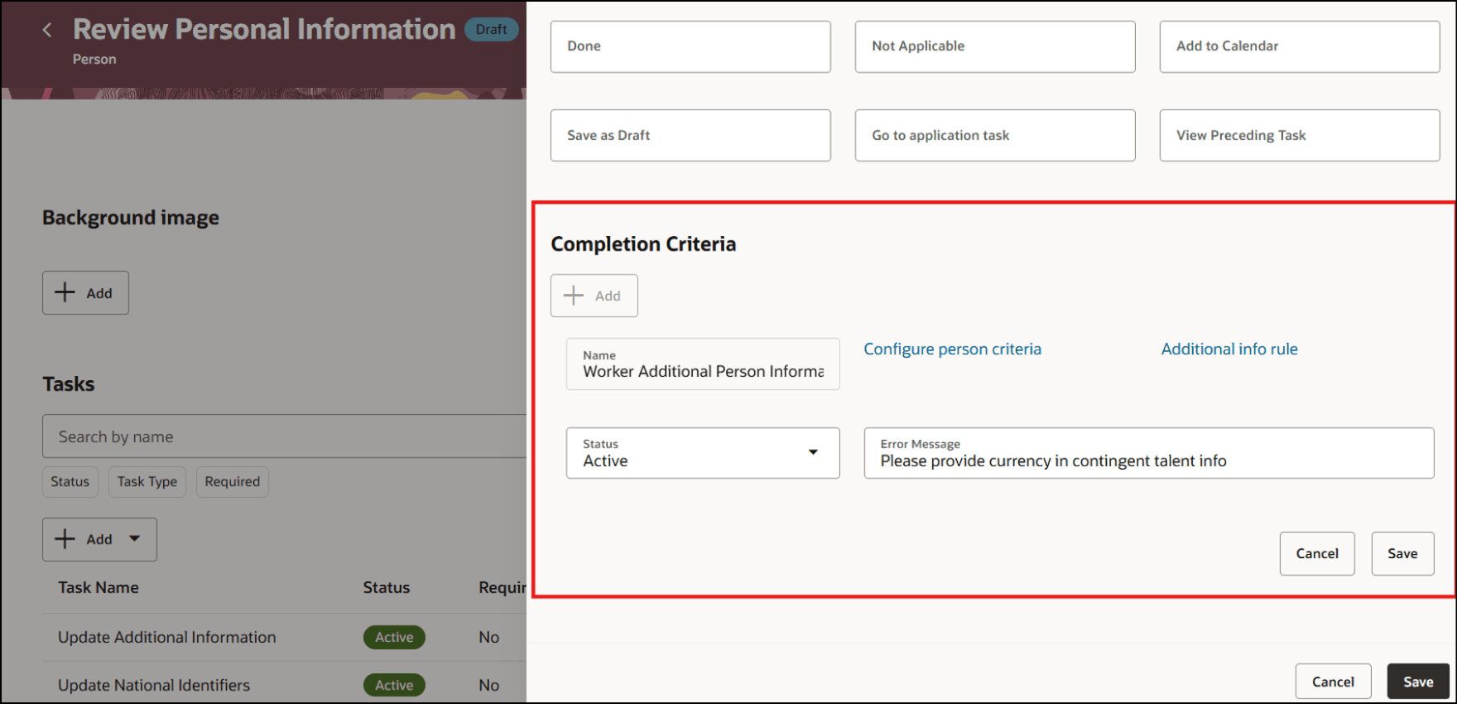Screen dimensions: 1457x704
Task: Click the Status column header in Tasks table
Action: point(387,587)
